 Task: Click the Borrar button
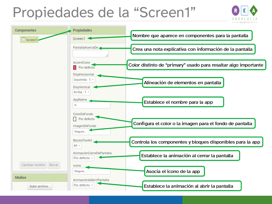click(x=54, y=165)
